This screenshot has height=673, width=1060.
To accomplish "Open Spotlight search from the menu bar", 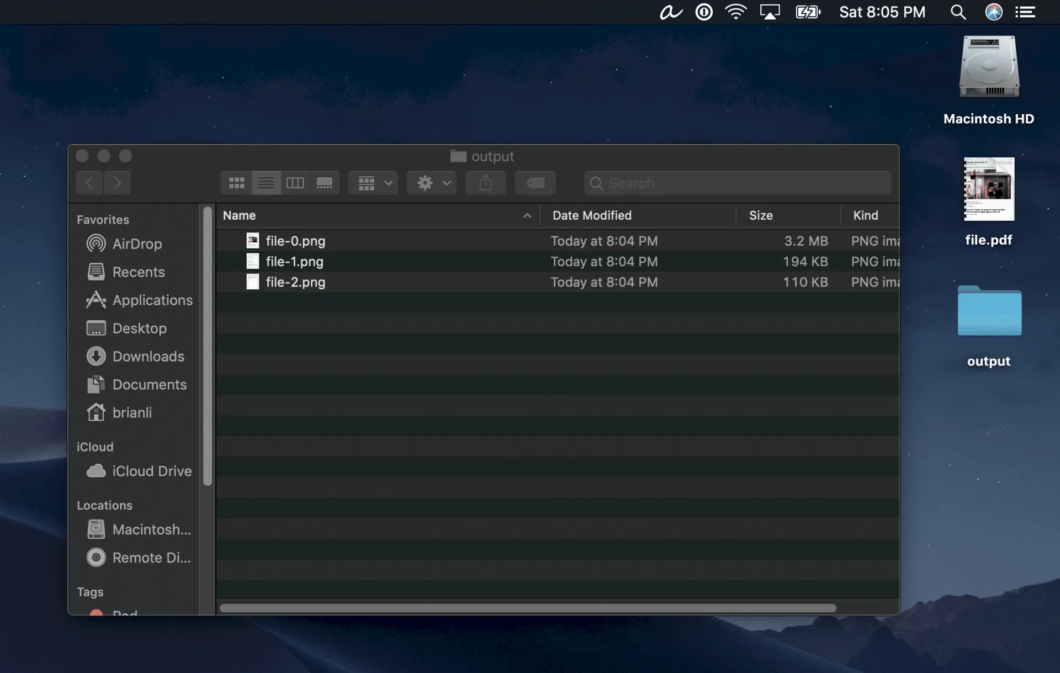I will (x=958, y=12).
